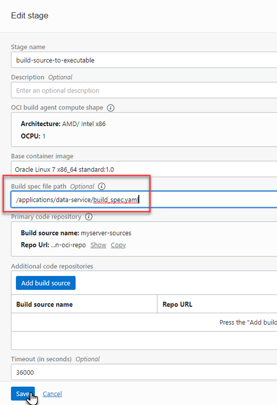Edit the Build spec file path field
This screenshot has width=277, height=405.
click(144, 199)
